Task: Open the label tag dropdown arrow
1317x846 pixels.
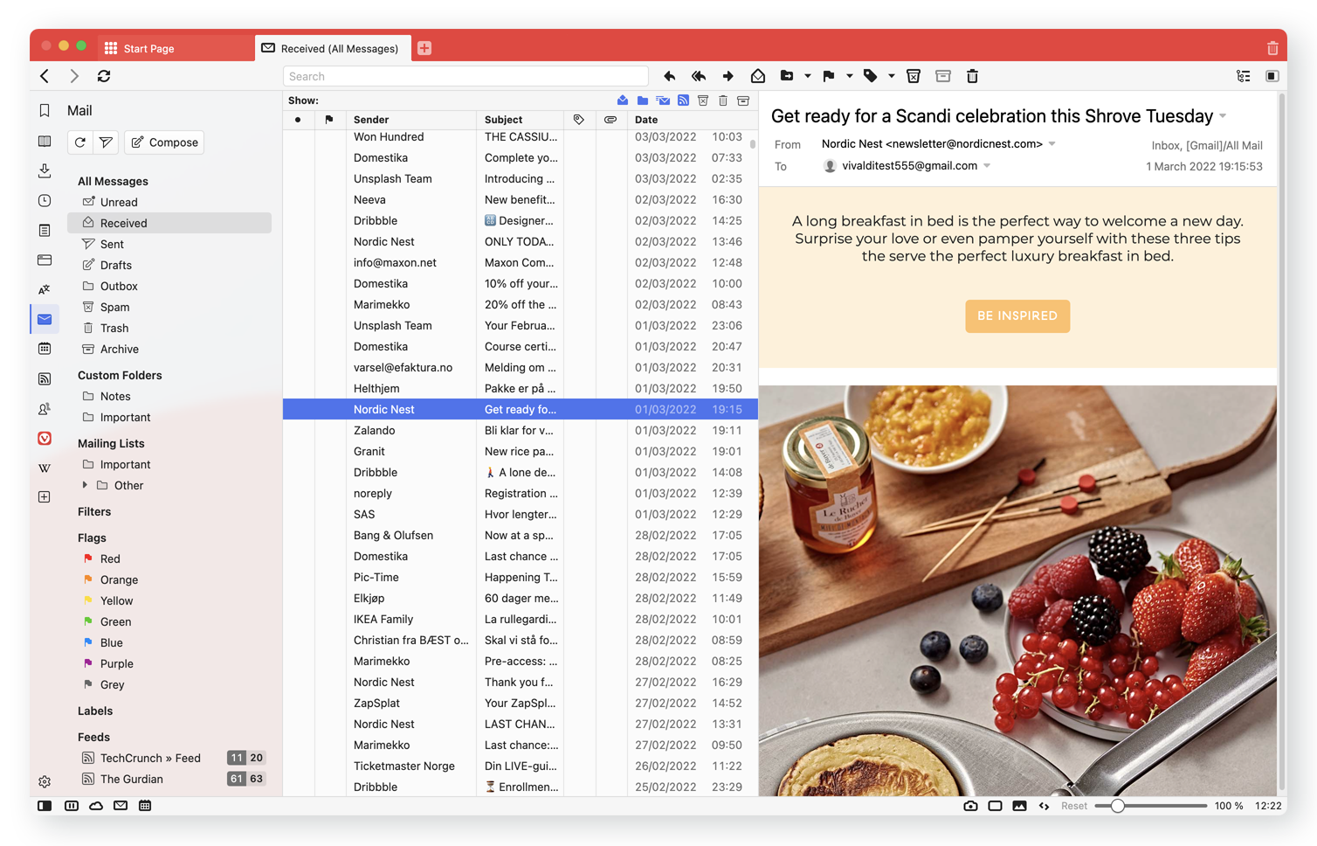Action: 891,76
